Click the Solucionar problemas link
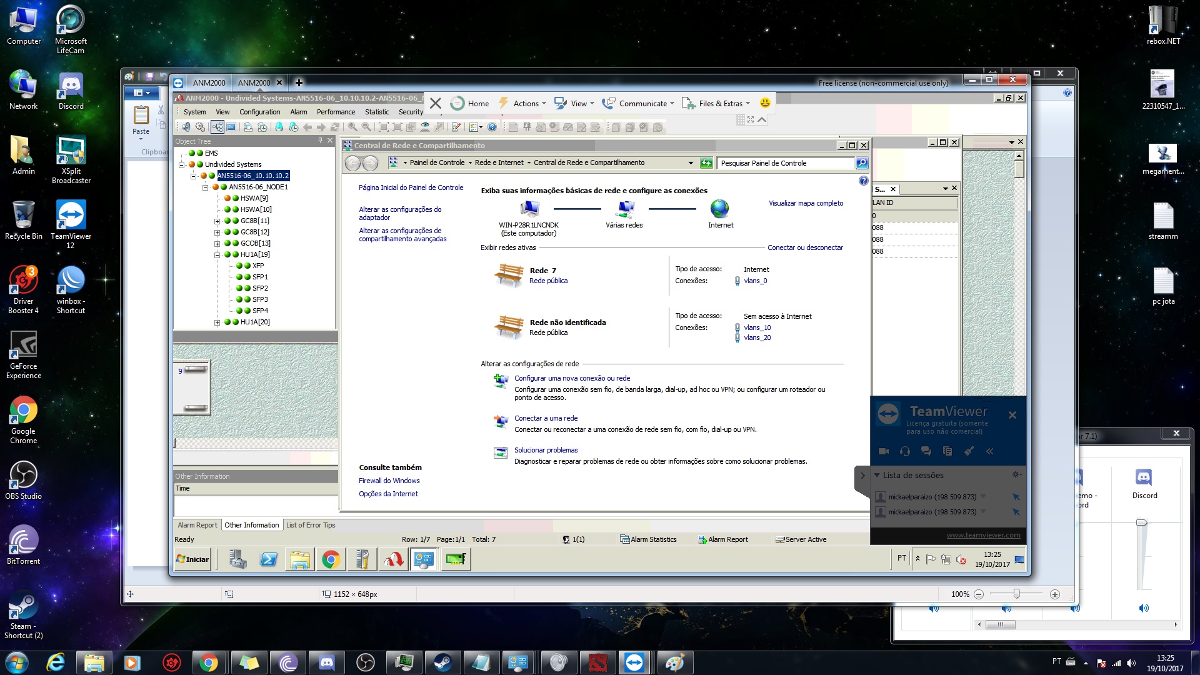The width and height of the screenshot is (1200, 675). coord(546,450)
